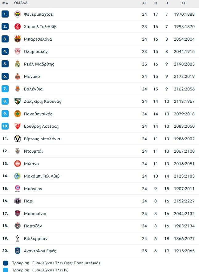Sort standings by Ν wins column
The height and width of the screenshot is (272, 199).
(x=156, y=3)
